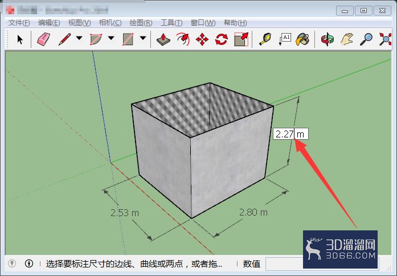Image resolution: width=397 pixels, height=276 pixels.
Task: Select the Text label A1 tool
Action: [x=285, y=39]
